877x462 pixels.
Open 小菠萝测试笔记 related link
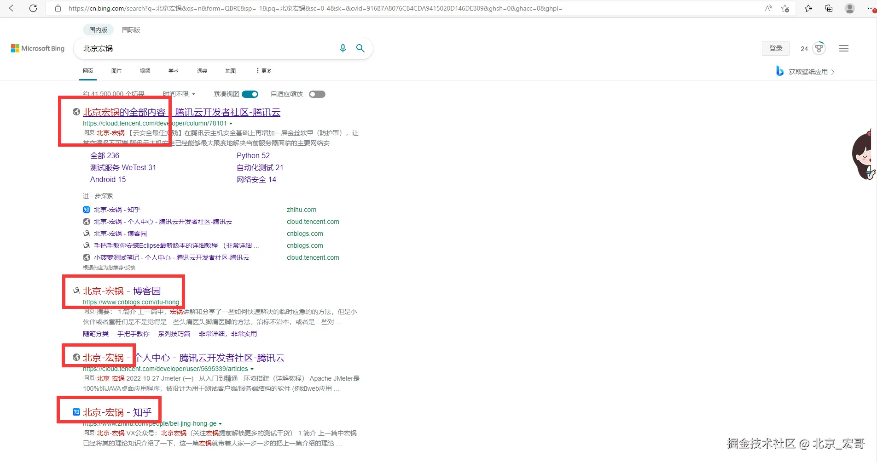pos(172,257)
